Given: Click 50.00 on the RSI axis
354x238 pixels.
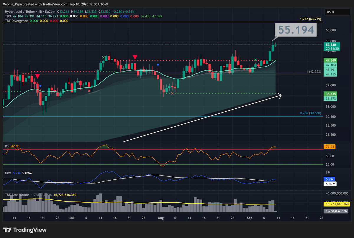Looking at the screenshot, I should tap(330, 156).
